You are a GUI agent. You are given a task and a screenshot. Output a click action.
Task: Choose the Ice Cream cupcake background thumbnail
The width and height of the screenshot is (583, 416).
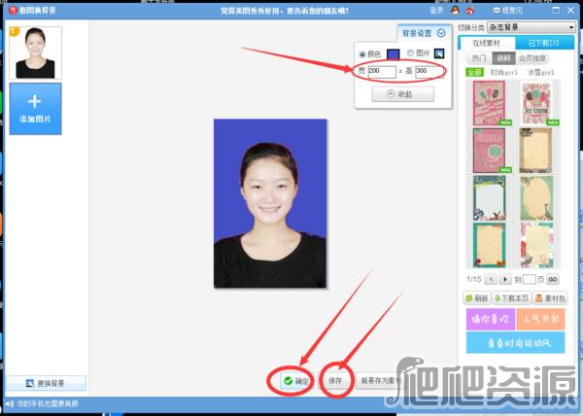[x=536, y=103]
